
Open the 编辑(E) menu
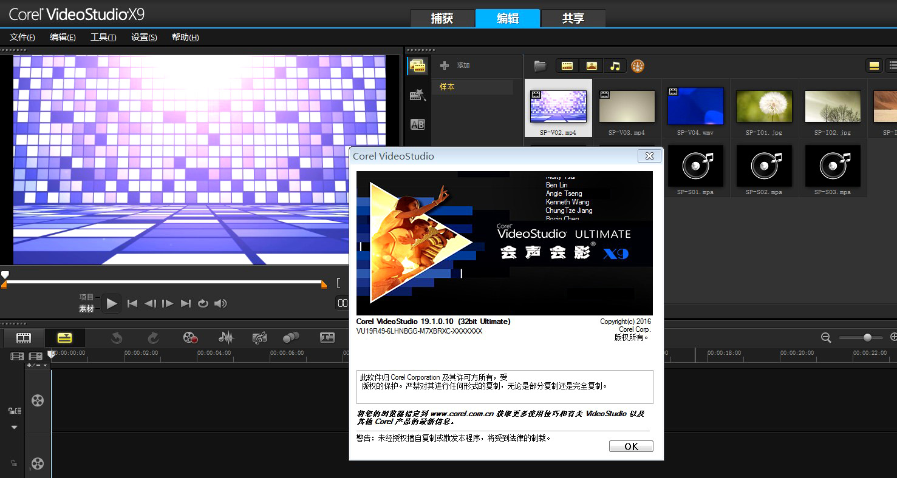pyautogui.click(x=63, y=38)
